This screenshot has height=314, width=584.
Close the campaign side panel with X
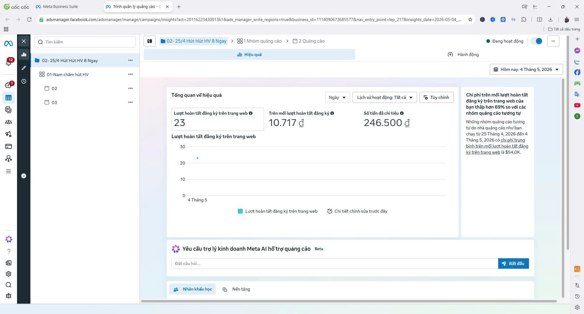[24, 41]
